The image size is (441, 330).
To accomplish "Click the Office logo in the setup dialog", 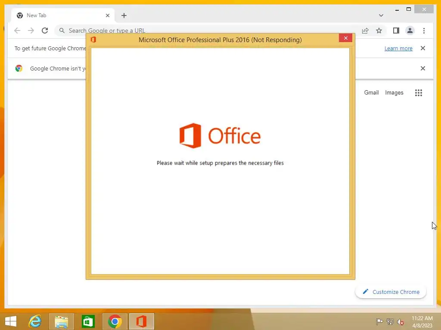I will coord(220,135).
